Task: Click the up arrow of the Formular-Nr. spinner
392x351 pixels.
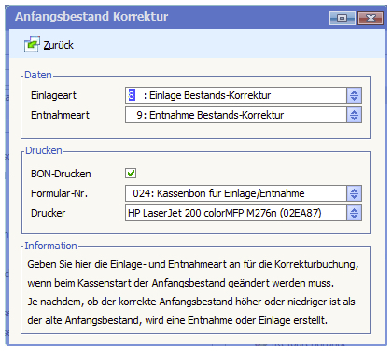Action: pos(354,190)
